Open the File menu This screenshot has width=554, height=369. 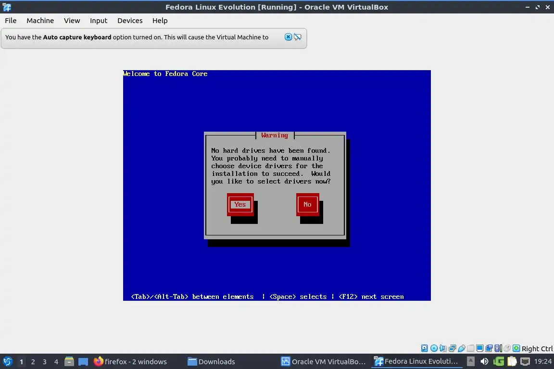(x=11, y=21)
